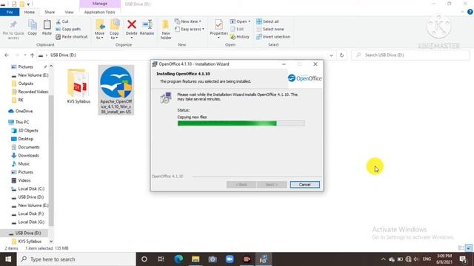The height and width of the screenshot is (266, 474).
Task: Open the Zoom app on taskbar
Action: (230, 259)
